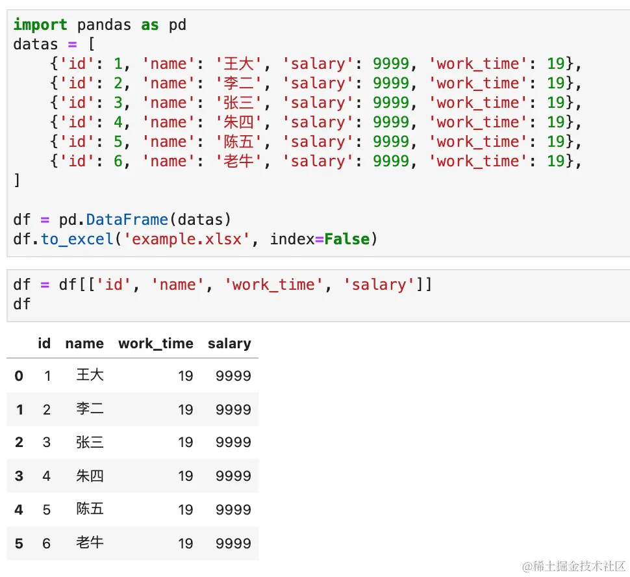Screen dimensions: 630x577
Task: Click the 'salary' column header
Action: click(x=229, y=344)
